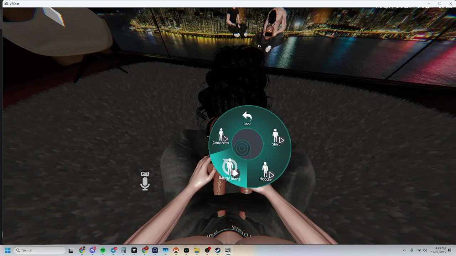
Task: Open Wi-Fi network settings in tray
Action: [x=419, y=250]
